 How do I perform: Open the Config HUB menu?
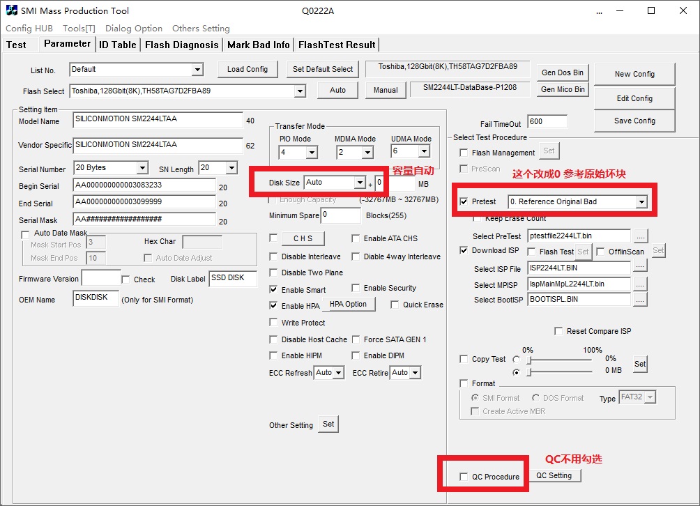[29, 29]
